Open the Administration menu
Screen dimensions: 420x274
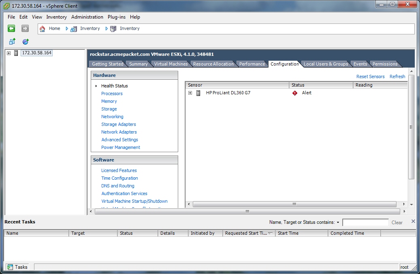tap(87, 17)
